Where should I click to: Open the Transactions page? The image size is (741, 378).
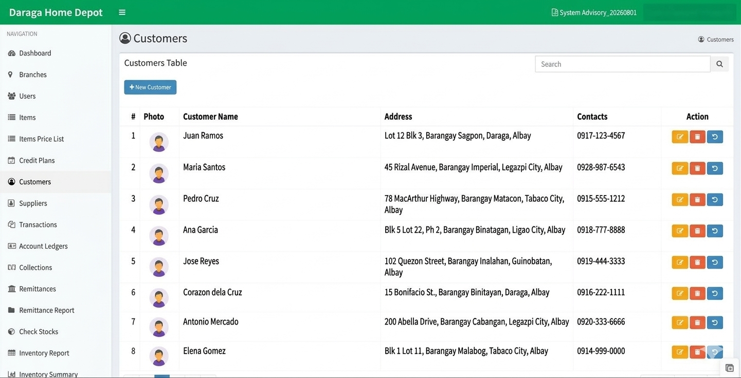click(x=56, y=224)
